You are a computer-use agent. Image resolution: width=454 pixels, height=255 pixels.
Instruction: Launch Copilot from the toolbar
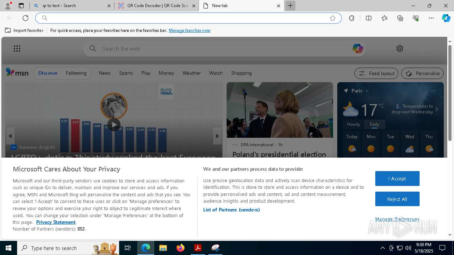(x=446, y=18)
